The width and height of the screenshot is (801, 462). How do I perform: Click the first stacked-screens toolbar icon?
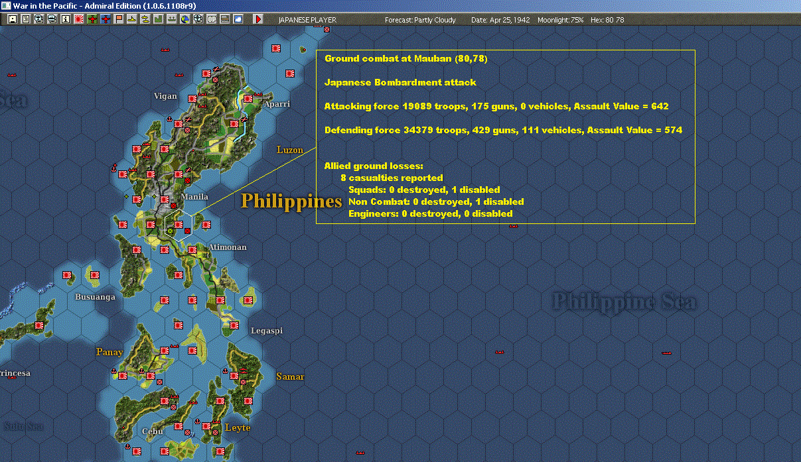pyautogui.click(x=39, y=19)
